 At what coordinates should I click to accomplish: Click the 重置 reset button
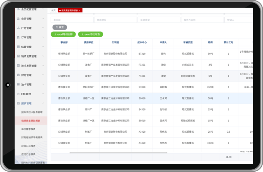tap(59, 27)
